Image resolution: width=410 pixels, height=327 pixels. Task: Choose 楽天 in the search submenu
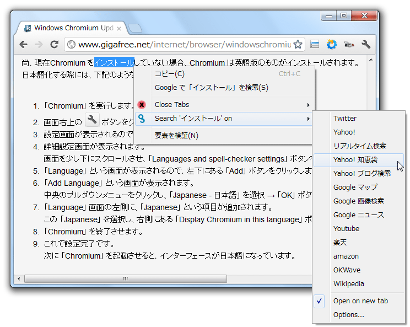[359, 243]
